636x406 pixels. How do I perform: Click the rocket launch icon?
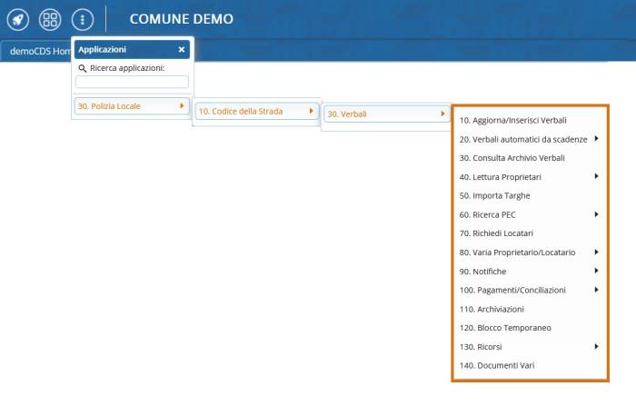tap(18, 19)
